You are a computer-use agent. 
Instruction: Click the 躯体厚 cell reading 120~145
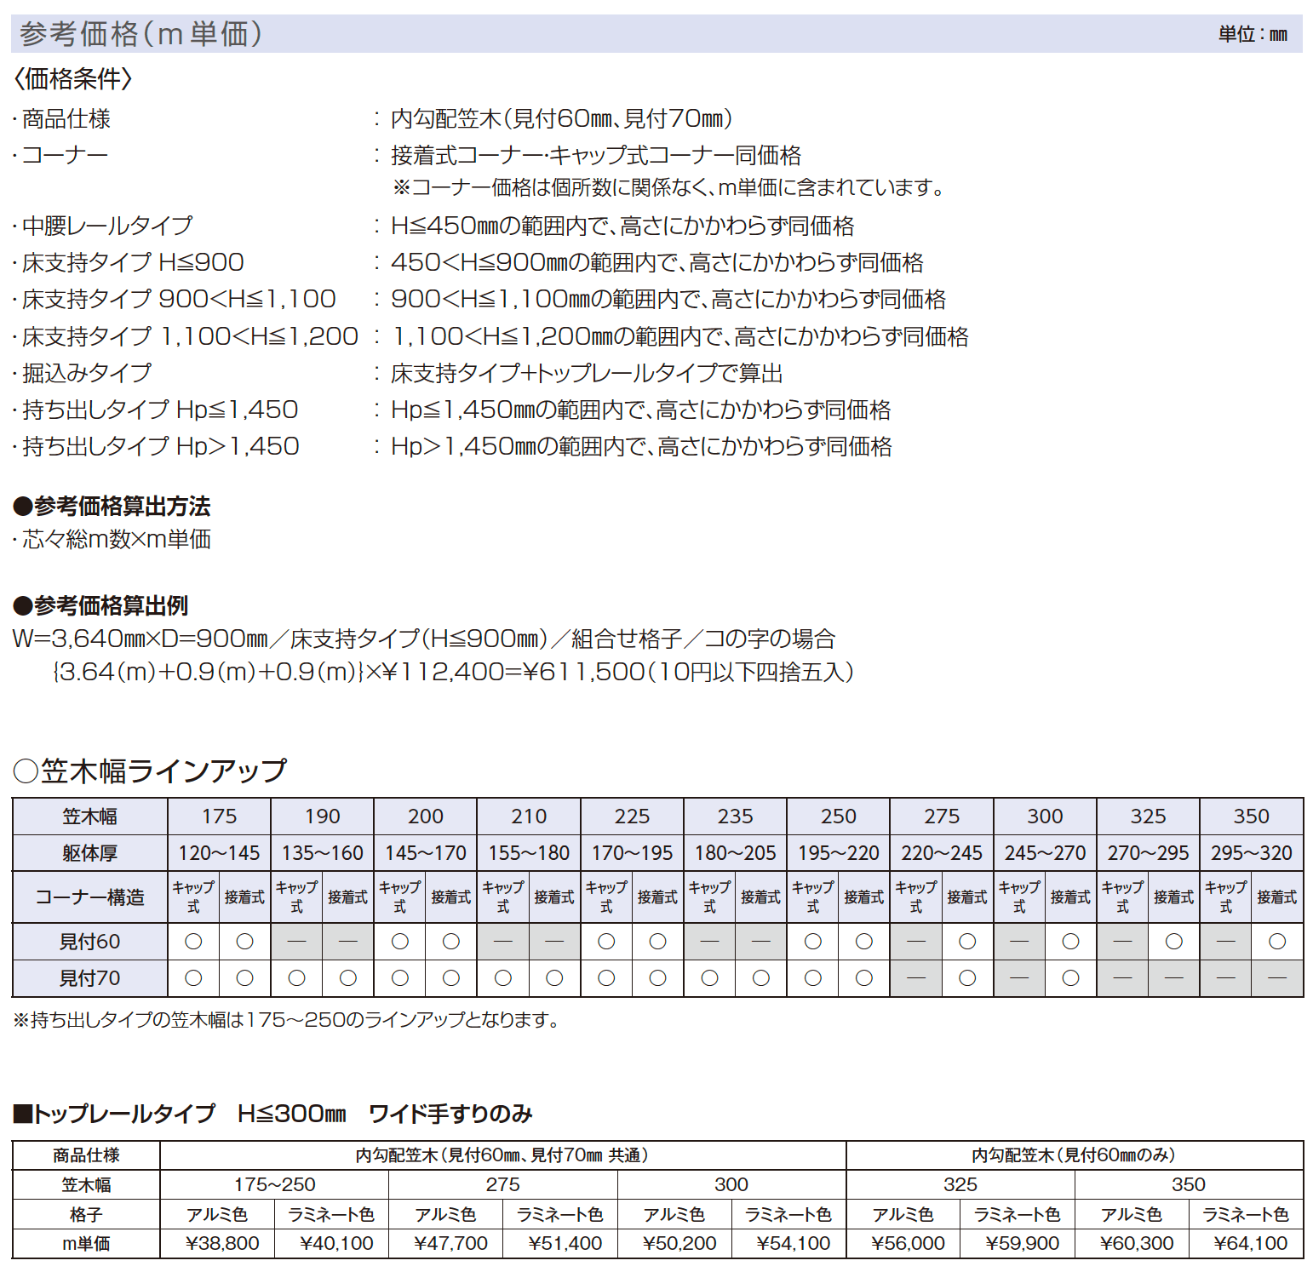(219, 853)
